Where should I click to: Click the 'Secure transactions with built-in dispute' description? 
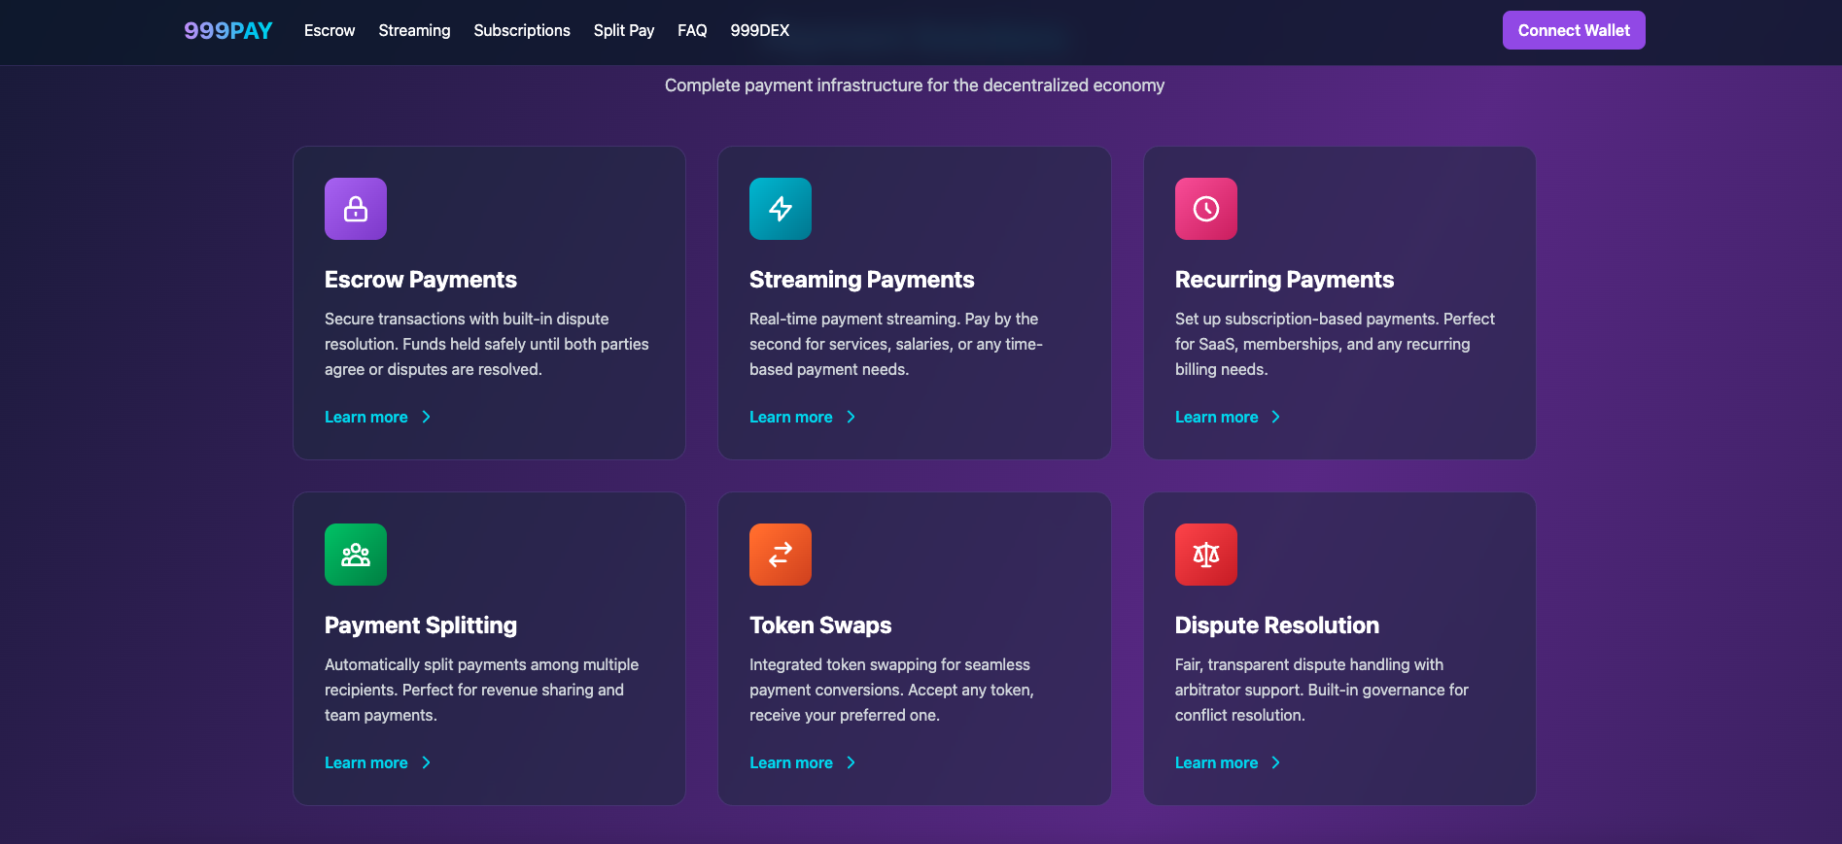(487, 344)
